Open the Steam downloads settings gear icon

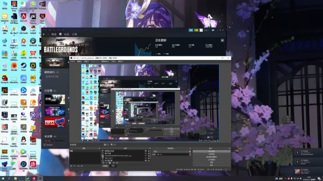pyautogui.click(x=222, y=41)
